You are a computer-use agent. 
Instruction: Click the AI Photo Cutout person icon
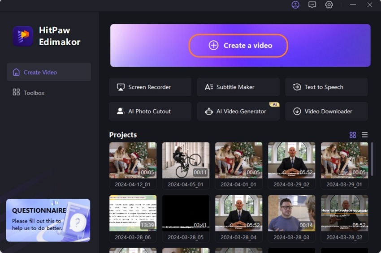121,111
